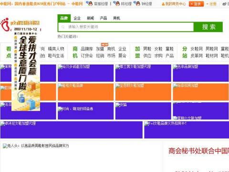Contact 钟经理 via link

(146, 4)
